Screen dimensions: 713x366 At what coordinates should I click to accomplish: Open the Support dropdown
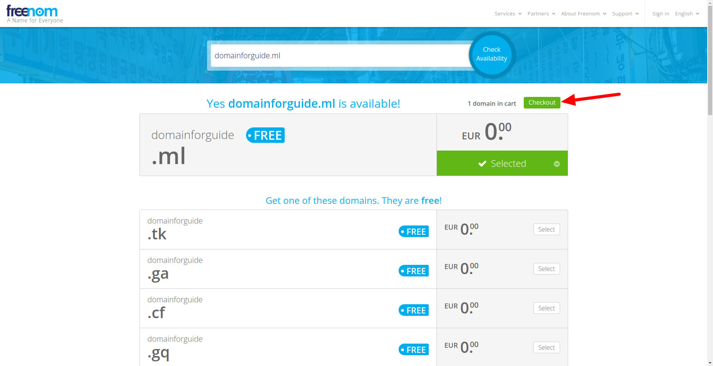pos(625,14)
